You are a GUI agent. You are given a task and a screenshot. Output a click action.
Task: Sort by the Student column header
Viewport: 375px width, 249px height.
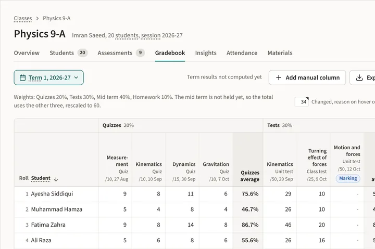point(41,178)
